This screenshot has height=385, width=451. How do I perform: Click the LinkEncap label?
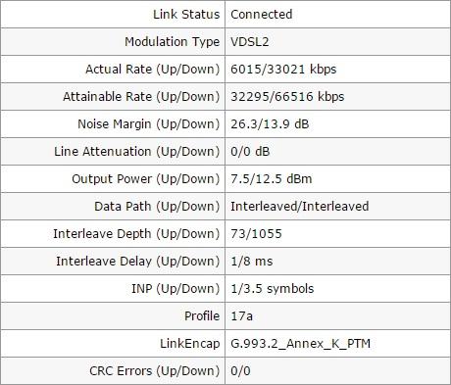tap(190, 344)
